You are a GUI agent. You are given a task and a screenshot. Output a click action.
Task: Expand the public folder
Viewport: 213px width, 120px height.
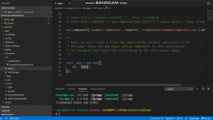click(8, 50)
